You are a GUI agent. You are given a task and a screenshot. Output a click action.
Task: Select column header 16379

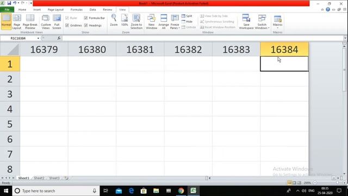tap(44, 50)
